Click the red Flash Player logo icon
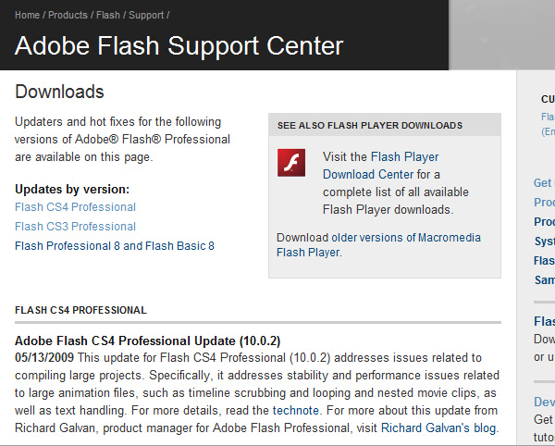The height and width of the screenshot is (446, 555). tap(291, 163)
